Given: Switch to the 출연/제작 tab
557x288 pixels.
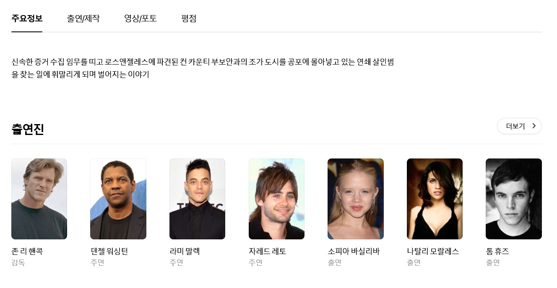Looking at the screenshot, I should pos(83,18).
